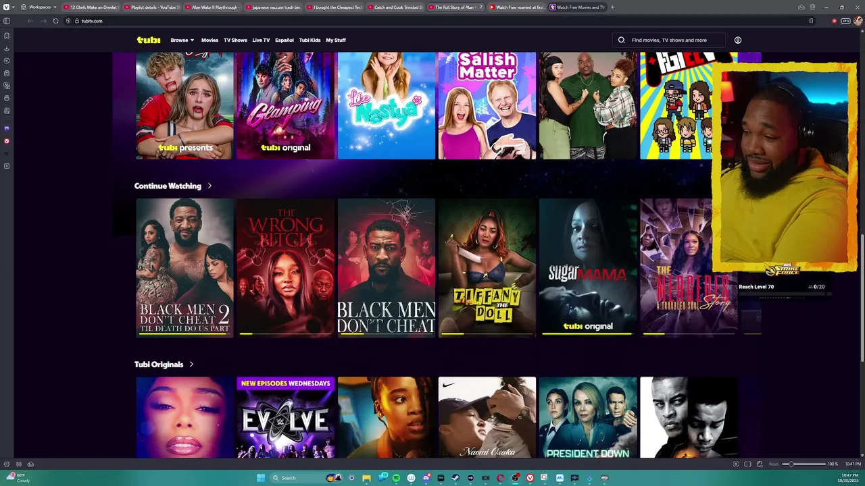The width and height of the screenshot is (865, 486).
Task: Click the search magnifier icon on Tubi
Action: (x=622, y=40)
